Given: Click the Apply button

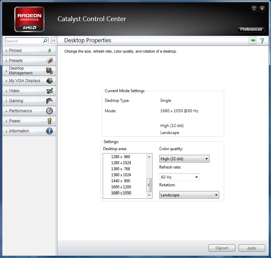Looking at the screenshot, I should click(252, 248).
